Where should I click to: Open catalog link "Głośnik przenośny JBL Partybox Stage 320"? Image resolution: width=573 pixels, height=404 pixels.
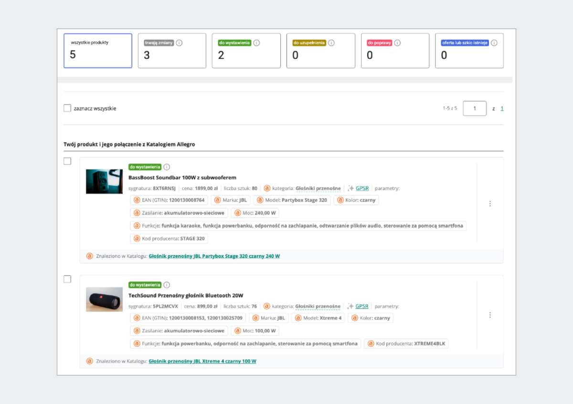click(214, 256)
